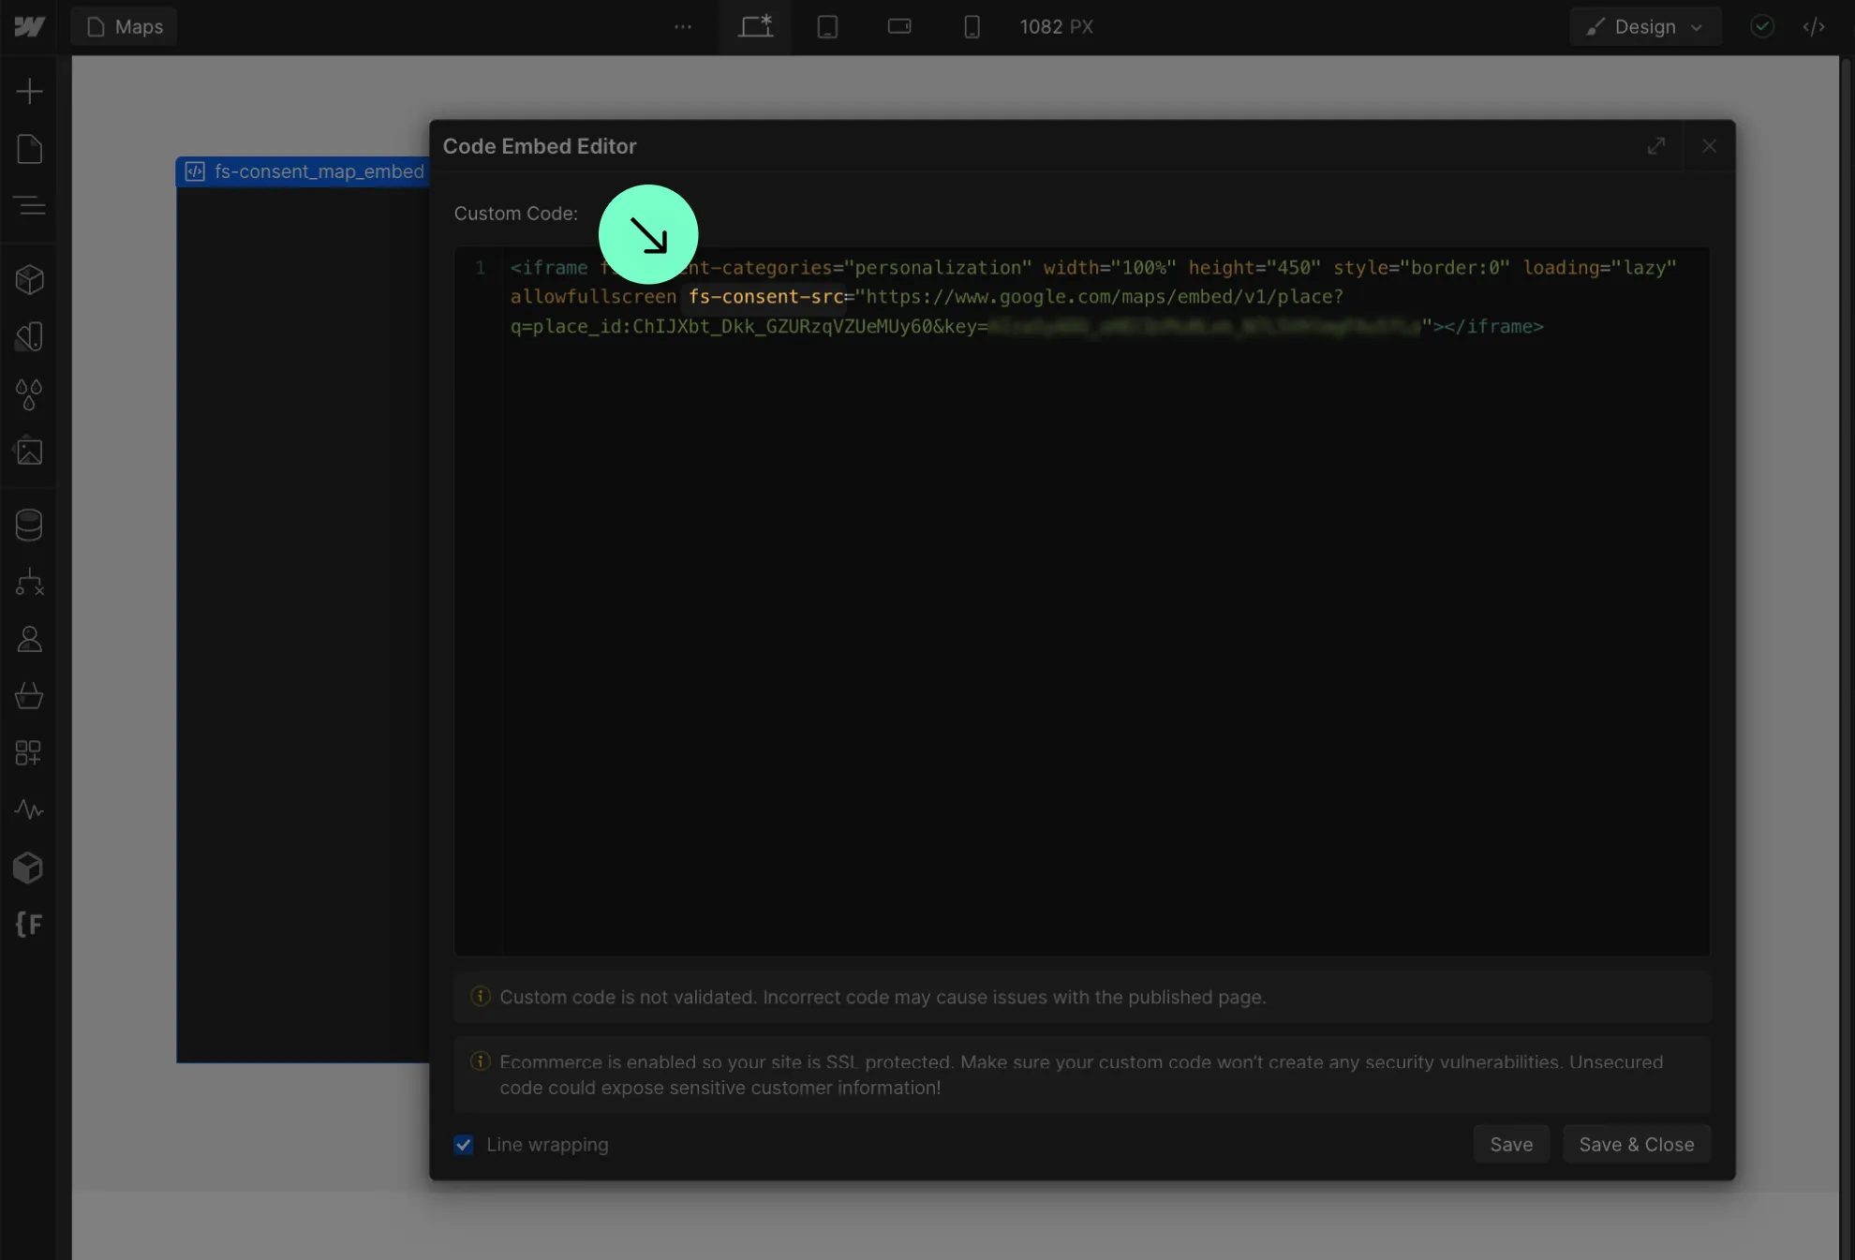
Task: Click the Save & Close button
Action: (1636, 1145)
